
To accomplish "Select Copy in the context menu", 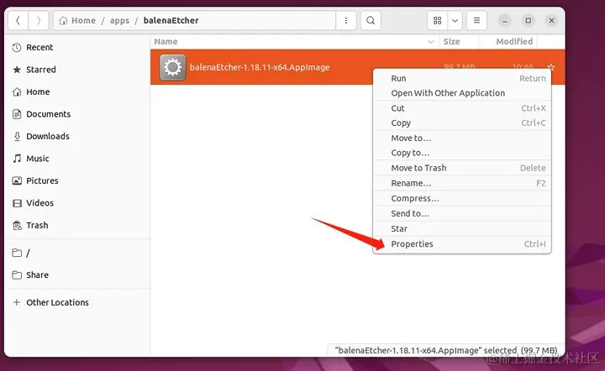I will (x=462, y=123).
